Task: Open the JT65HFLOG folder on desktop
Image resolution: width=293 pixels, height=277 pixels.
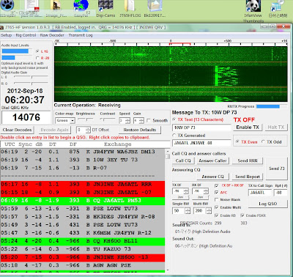Action: tap(130, 8)
